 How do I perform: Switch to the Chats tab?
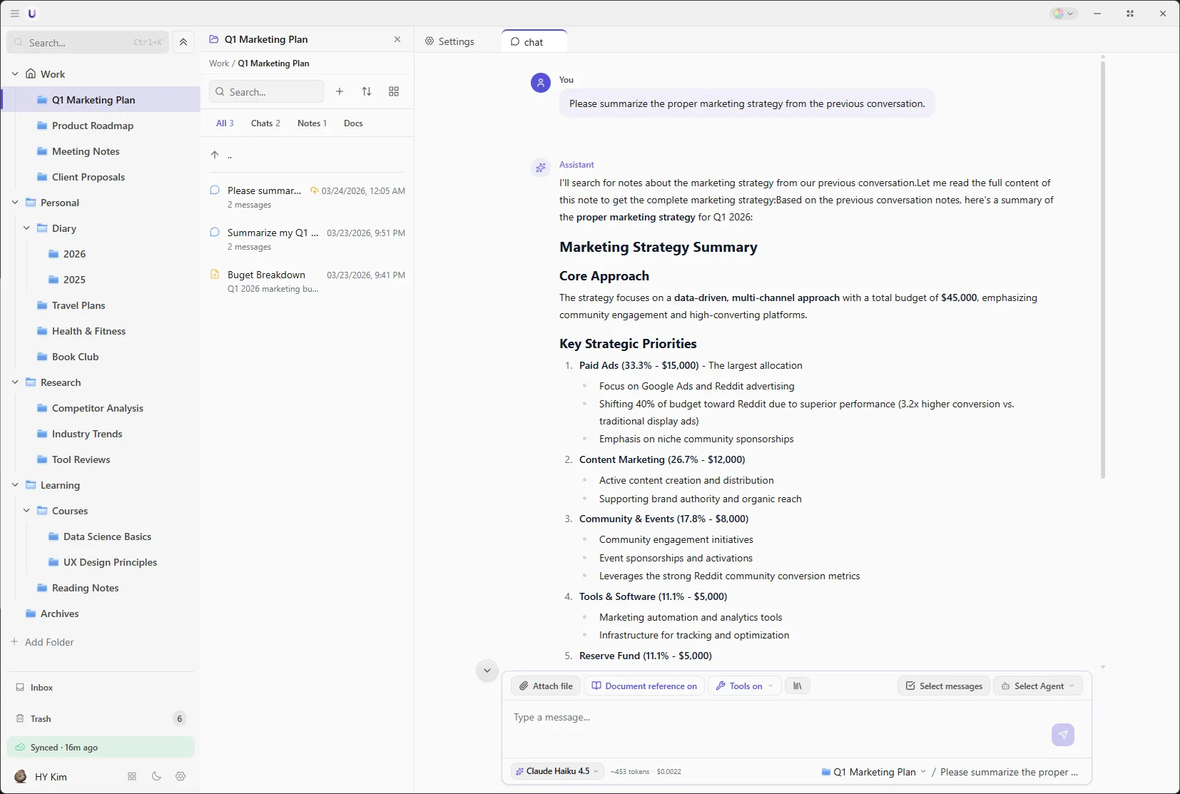pos(265,123)
